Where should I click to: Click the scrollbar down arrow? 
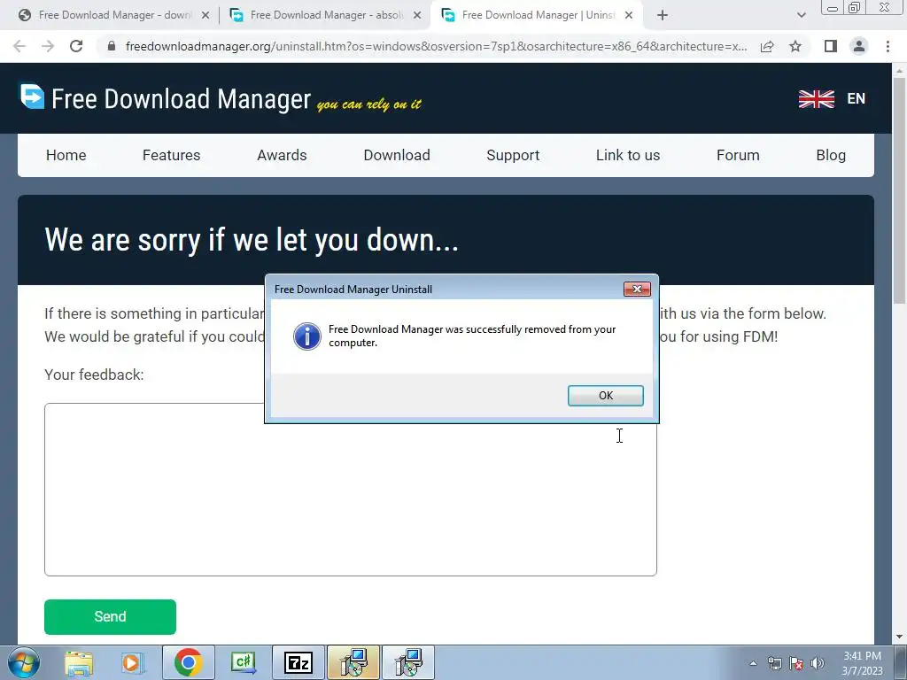click(899, 637)
